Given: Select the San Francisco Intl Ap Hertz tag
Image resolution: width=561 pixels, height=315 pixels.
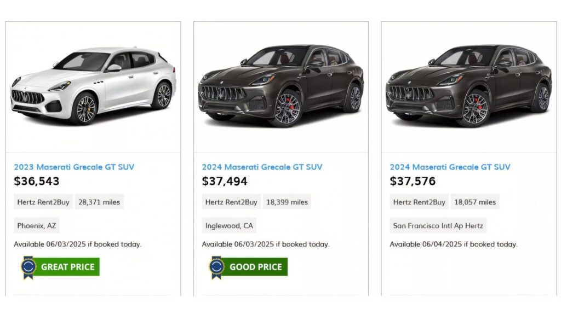Looking at the screenshot, I should click(x=438, y=225).
